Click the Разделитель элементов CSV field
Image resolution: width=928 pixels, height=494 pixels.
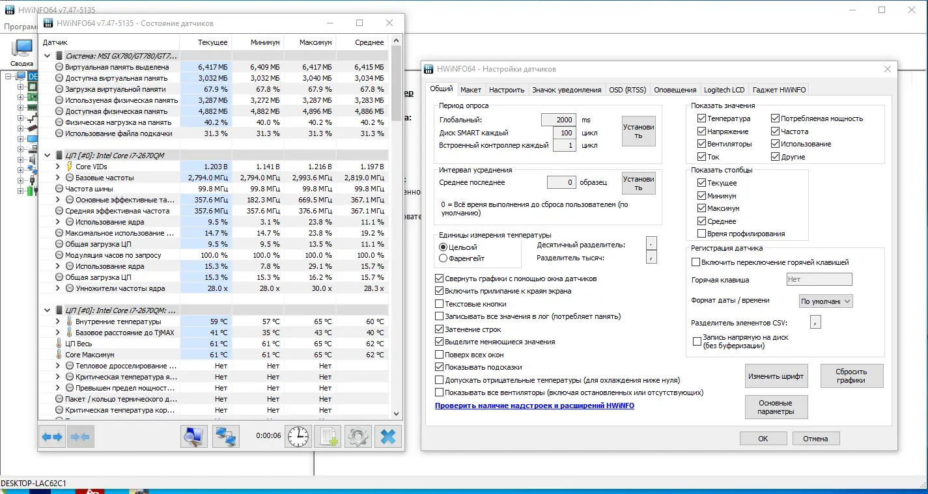pyautogui.click(x=816, y=322)
